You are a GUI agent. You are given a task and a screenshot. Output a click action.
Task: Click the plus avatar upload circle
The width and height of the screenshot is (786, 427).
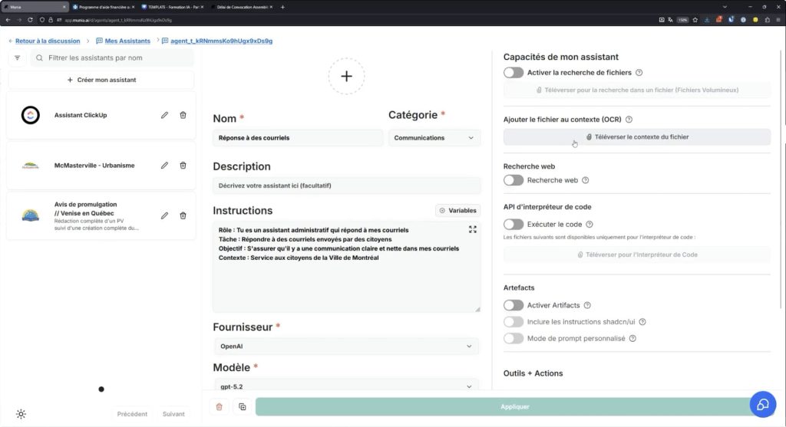(346, 76)
